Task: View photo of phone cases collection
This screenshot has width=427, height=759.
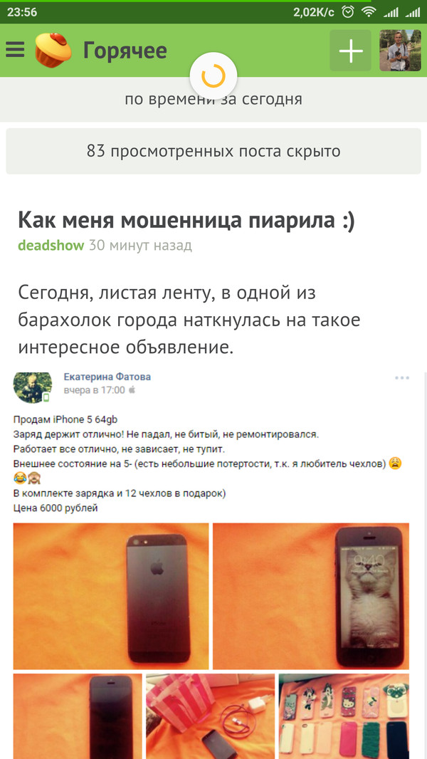Action: [x=344, y=716]
